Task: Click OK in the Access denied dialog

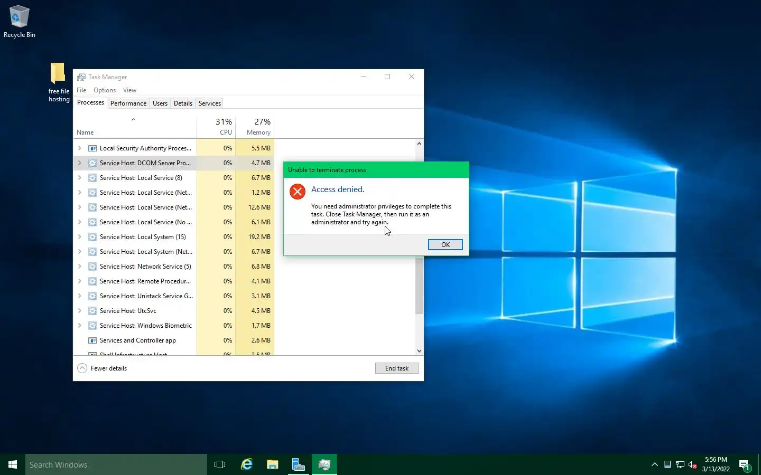Action: pyautogui.click(x=445, y=244)
